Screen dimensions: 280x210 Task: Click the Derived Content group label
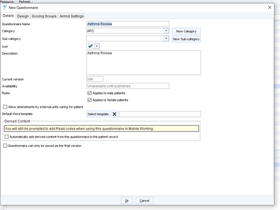click(x=17, y=121)
